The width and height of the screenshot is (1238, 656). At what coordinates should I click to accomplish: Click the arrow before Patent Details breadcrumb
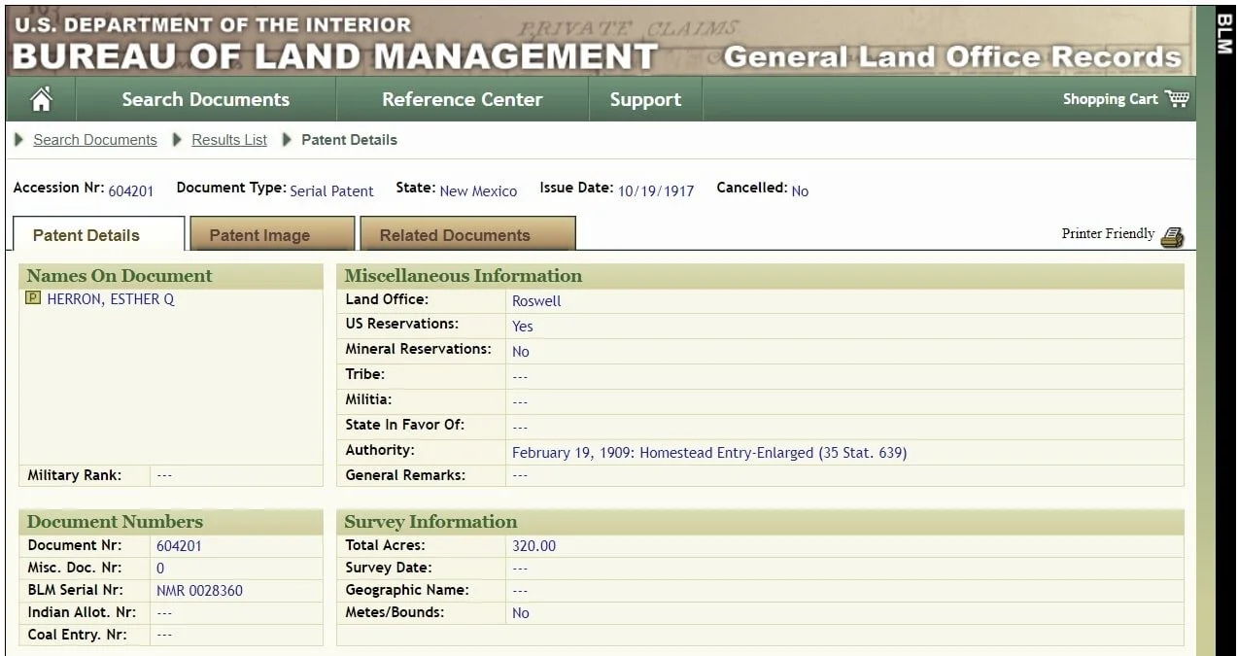(x=288, y=140)
